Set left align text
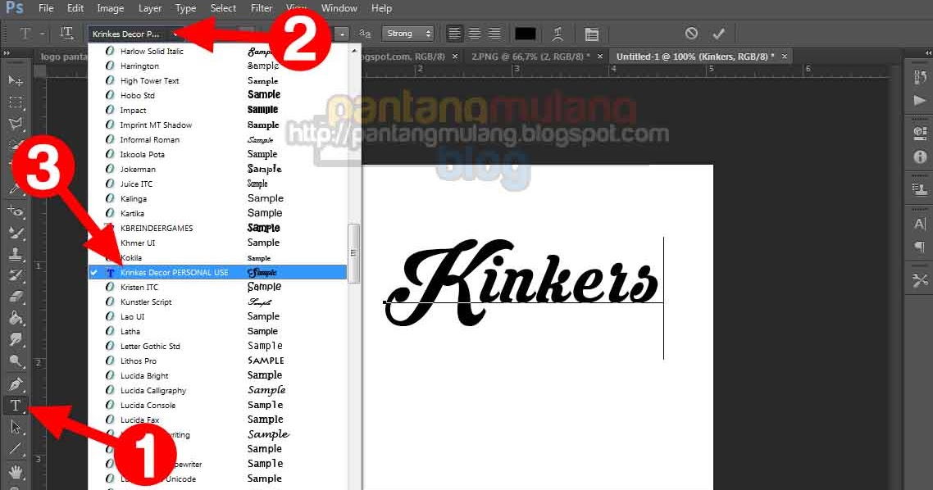 [454, 34]
